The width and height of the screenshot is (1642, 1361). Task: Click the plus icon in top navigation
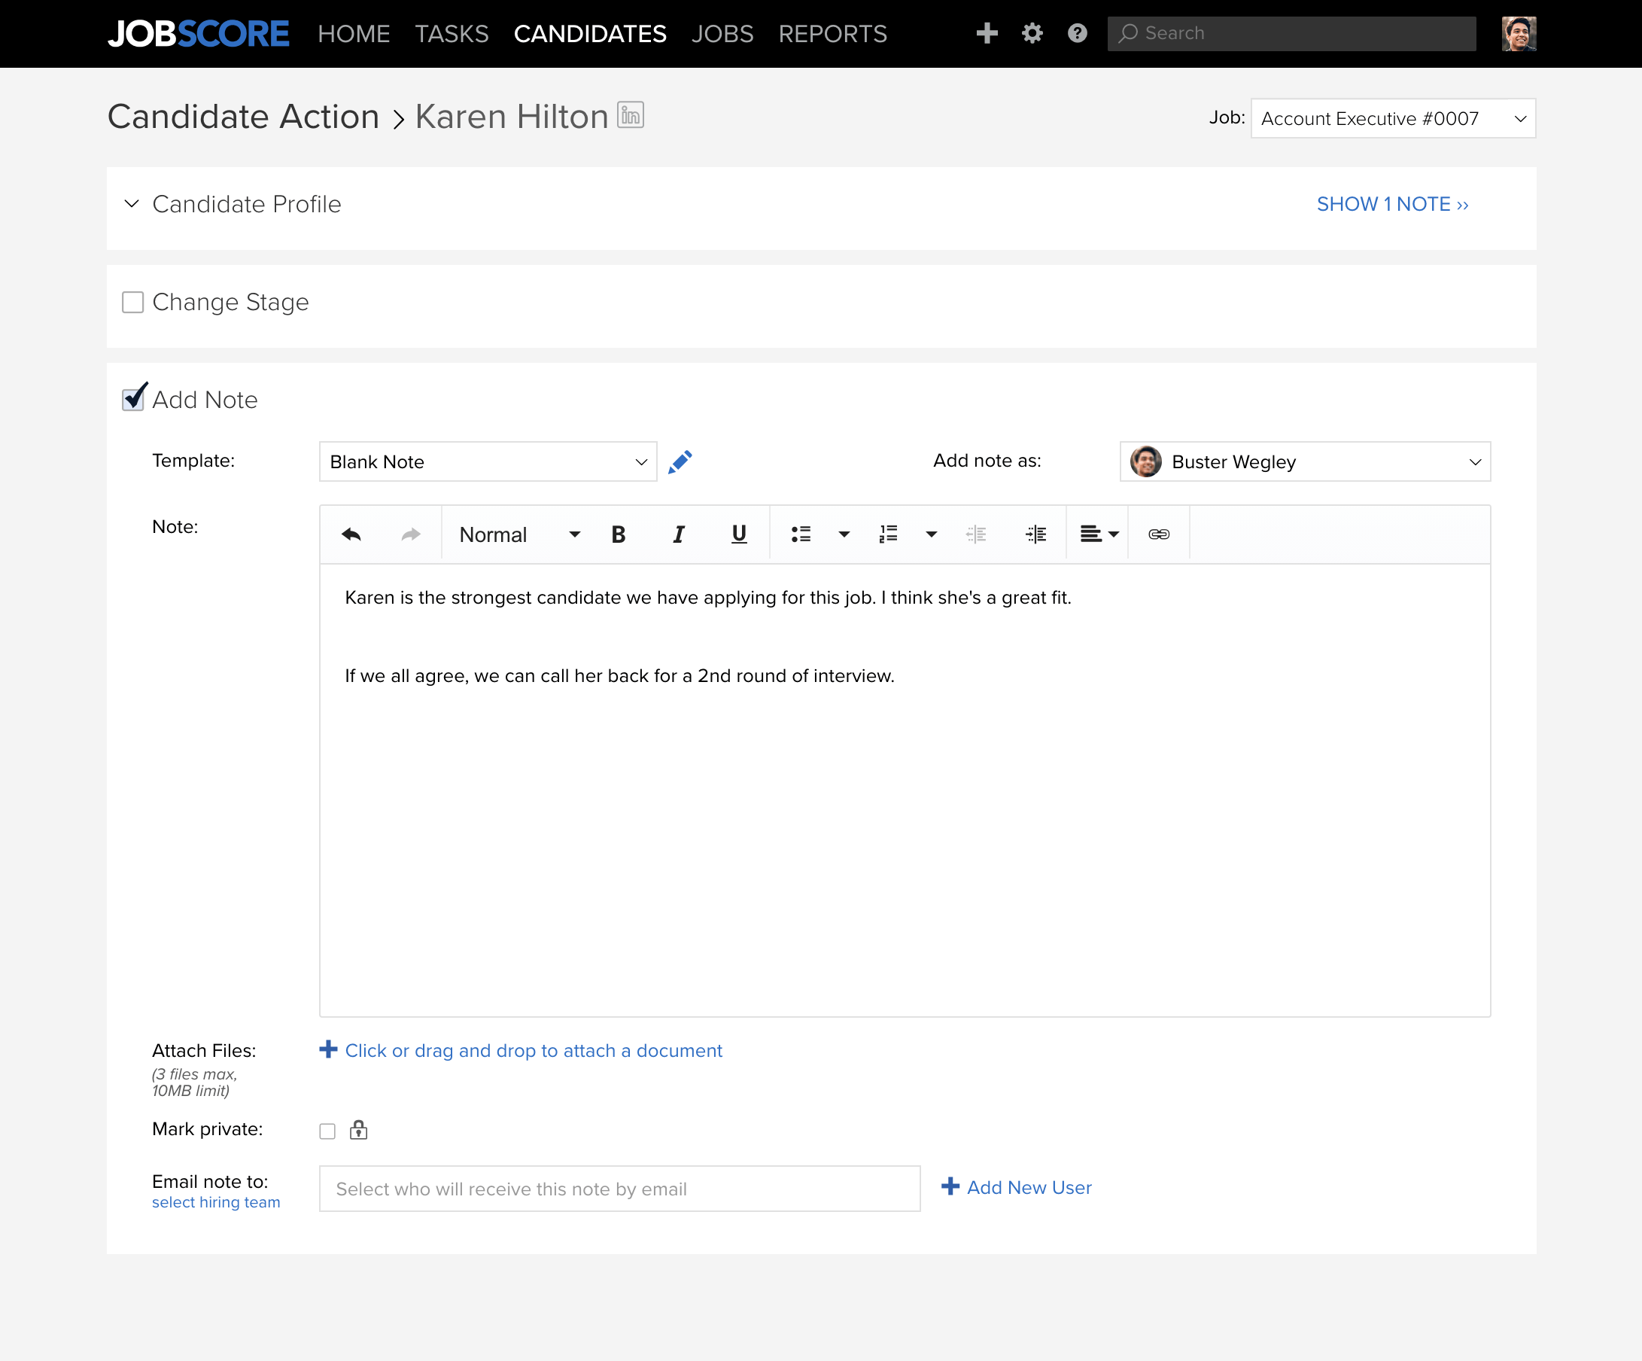(x=987, y=33)
